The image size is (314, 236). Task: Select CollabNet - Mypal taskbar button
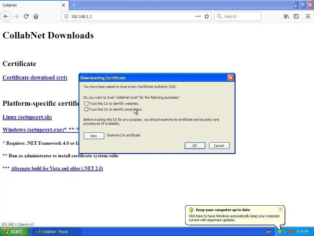coord(57,232)
